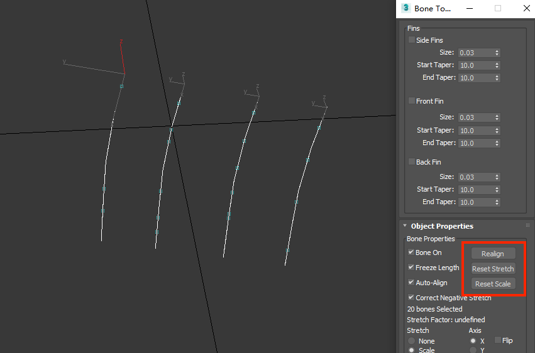Click the 3ds Max Bone Tools window icon
Image resolution: width=535 pixels, height=353 pixels.
405,8
